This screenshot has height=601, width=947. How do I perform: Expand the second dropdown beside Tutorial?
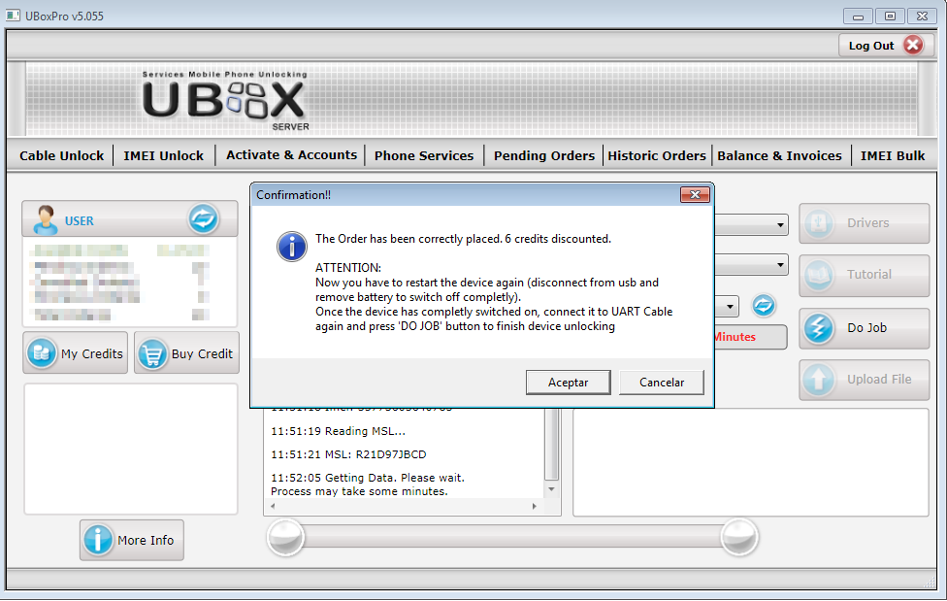coord(780,265)
